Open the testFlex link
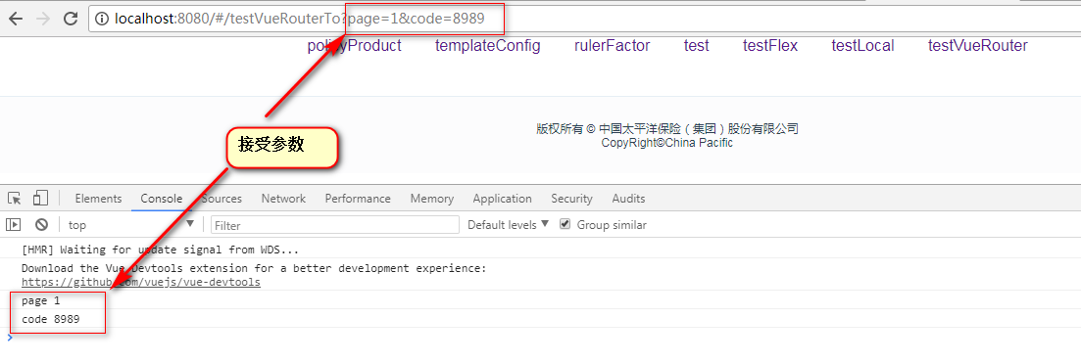1081x364 pixels. (x=770, y=46)
